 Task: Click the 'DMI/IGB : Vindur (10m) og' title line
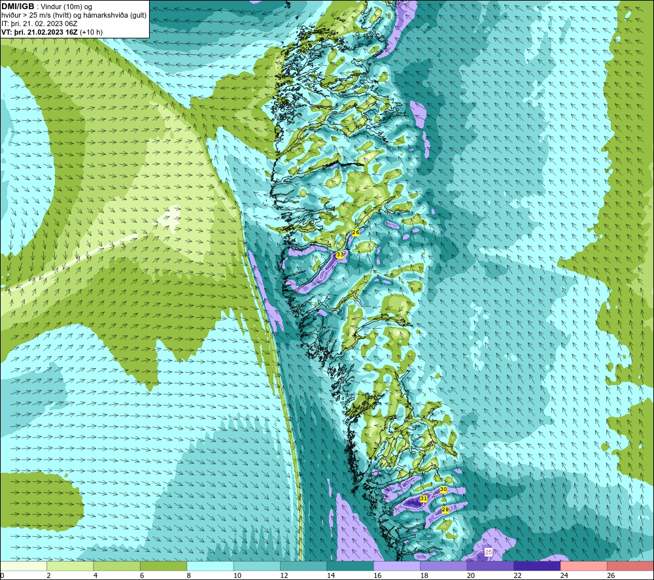click(47, 7)
